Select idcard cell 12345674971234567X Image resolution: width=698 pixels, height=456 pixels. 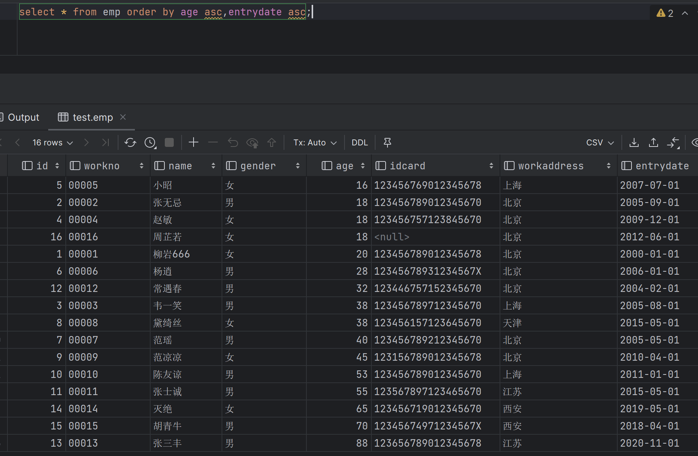pos(436,426)
